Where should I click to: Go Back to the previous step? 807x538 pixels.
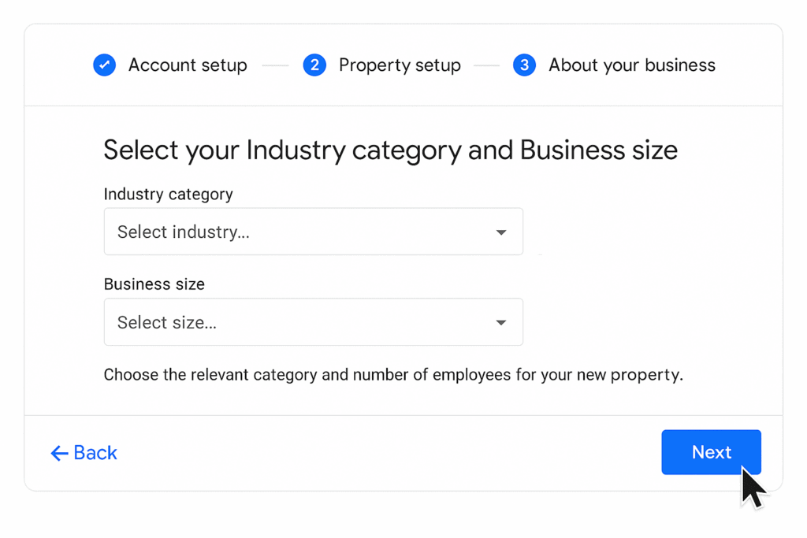(84, 453)
